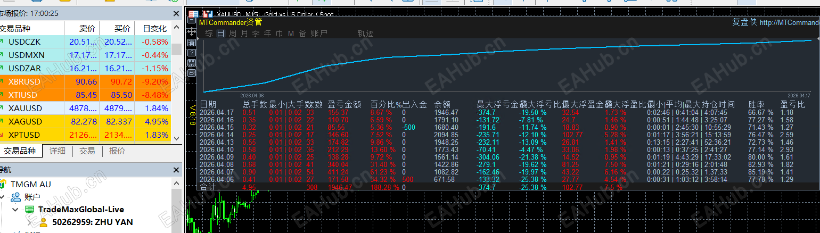820x233 pixels.
Task: Select the 交易品种 tab in Market Watch
Action: click(x=20, y=151)
